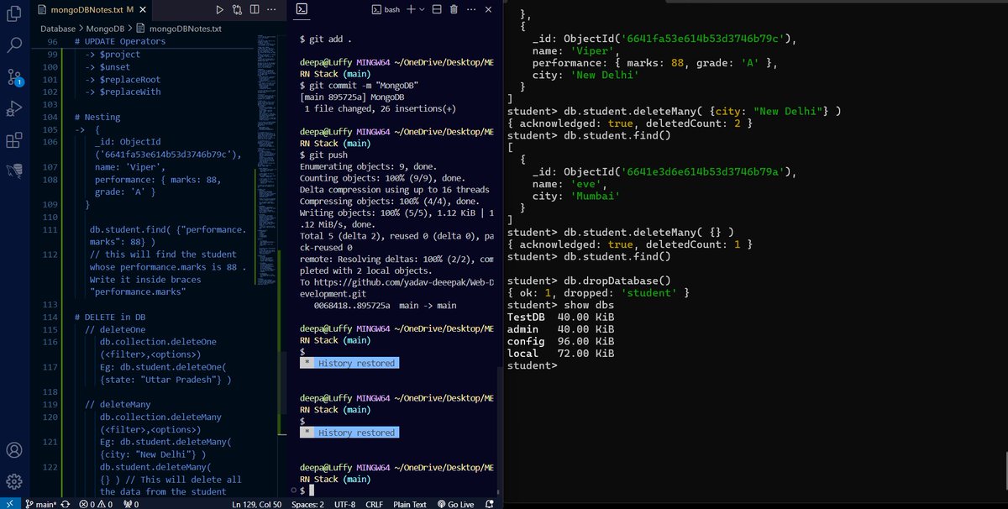Open terminal panel More Actions ellipsis
The height and width of the screenshot is (509, 1008).
[471, 9]
